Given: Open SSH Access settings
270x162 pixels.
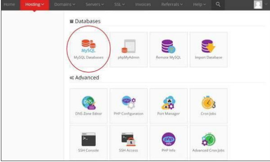Looking at the screenshot, I should pos(128,143).
